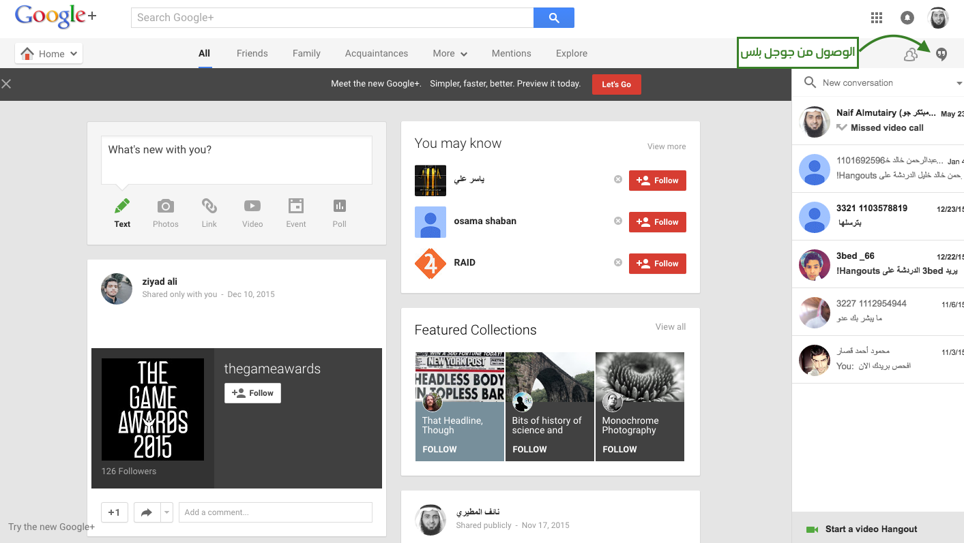Click the thegameawards page title
Image resolution: width=964 pixels, height=543 pixels.
272,369
